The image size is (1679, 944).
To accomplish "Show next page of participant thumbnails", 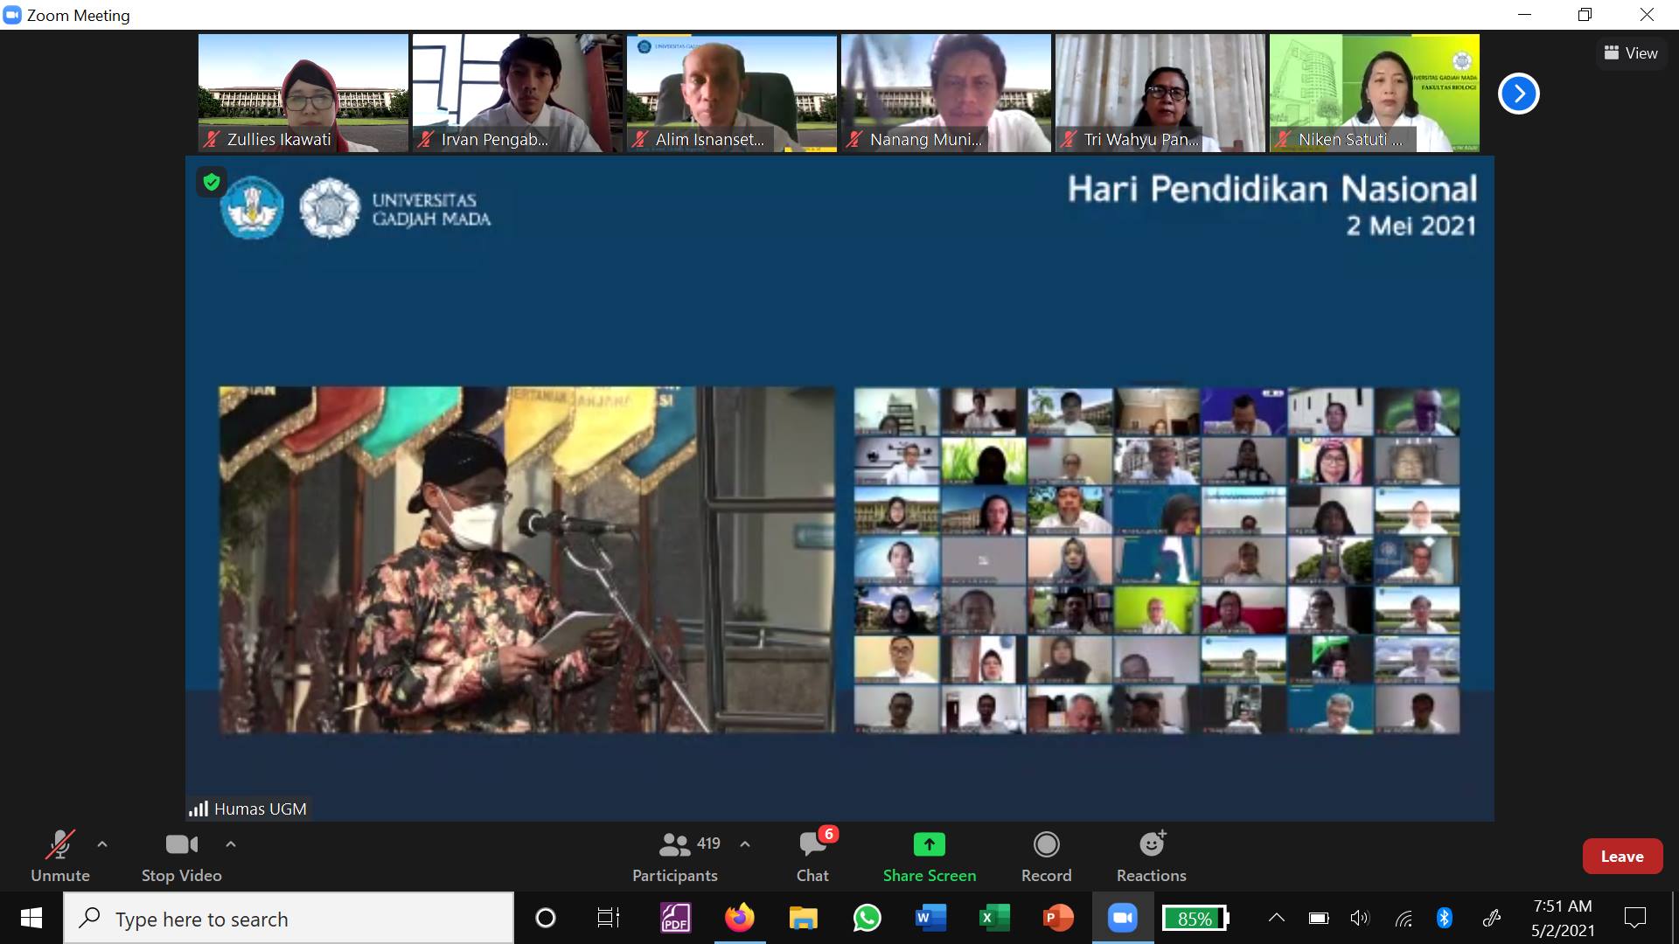I will tap(1518, 94).
